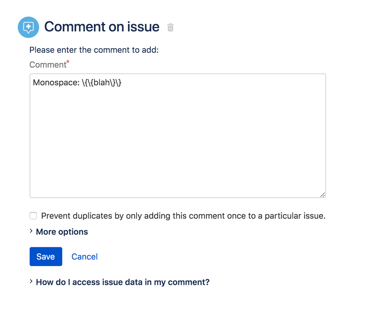Expand the More options chevron arrow

(31, 231)
